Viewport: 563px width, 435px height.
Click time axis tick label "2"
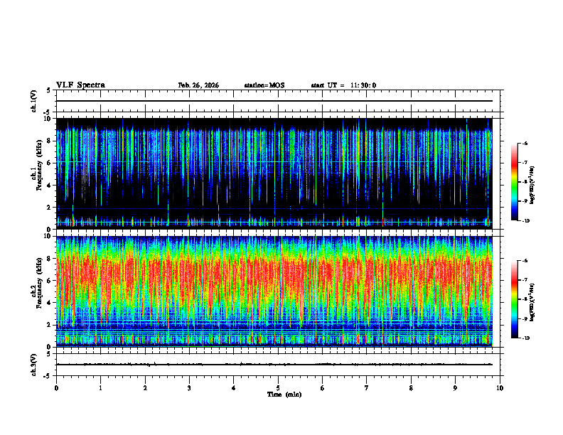click(145, 388)
